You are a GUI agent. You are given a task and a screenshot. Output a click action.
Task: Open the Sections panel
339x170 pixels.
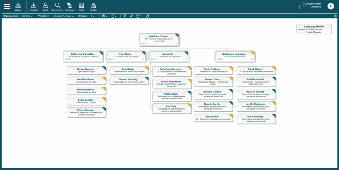tap(70, 7)
